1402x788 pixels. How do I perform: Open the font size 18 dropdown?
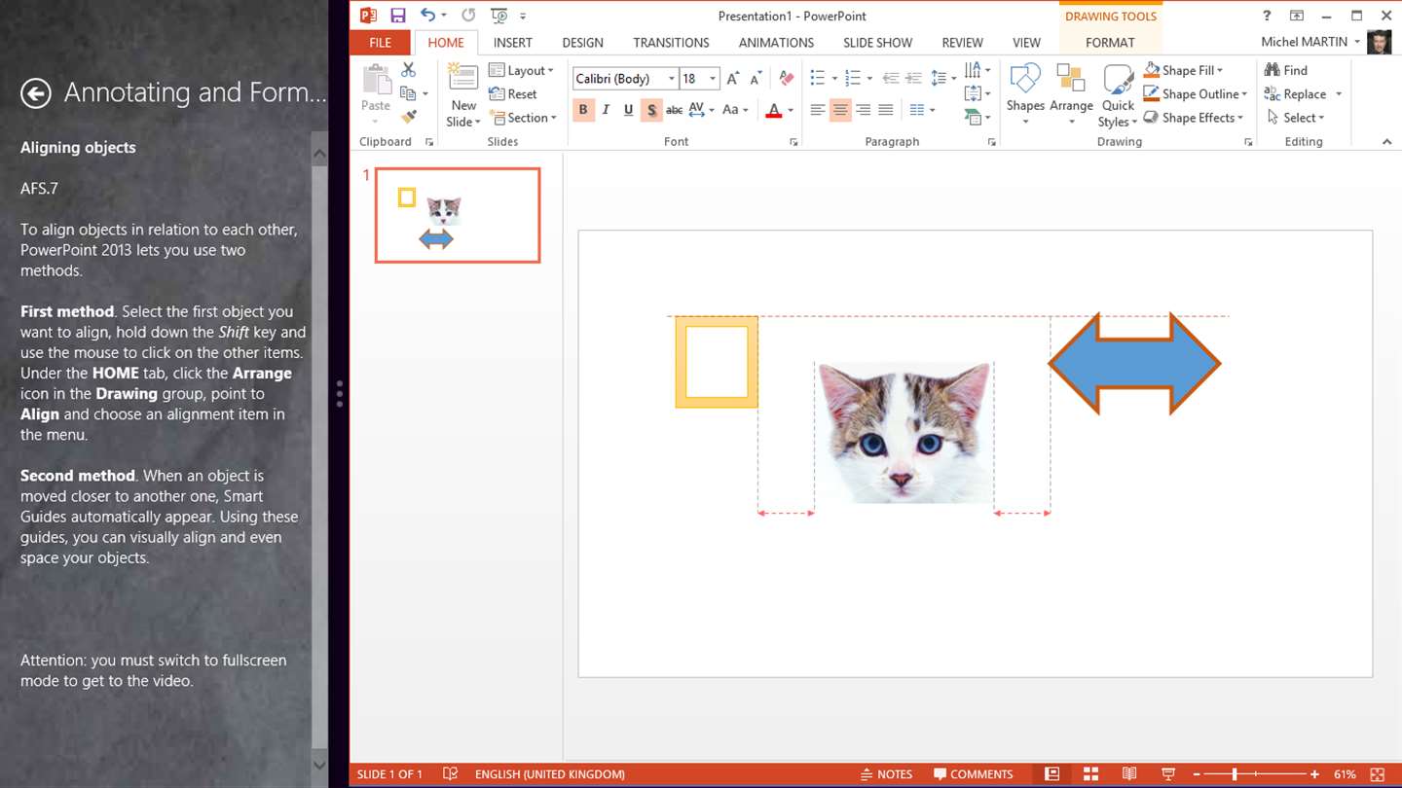[x=713, y=79]
